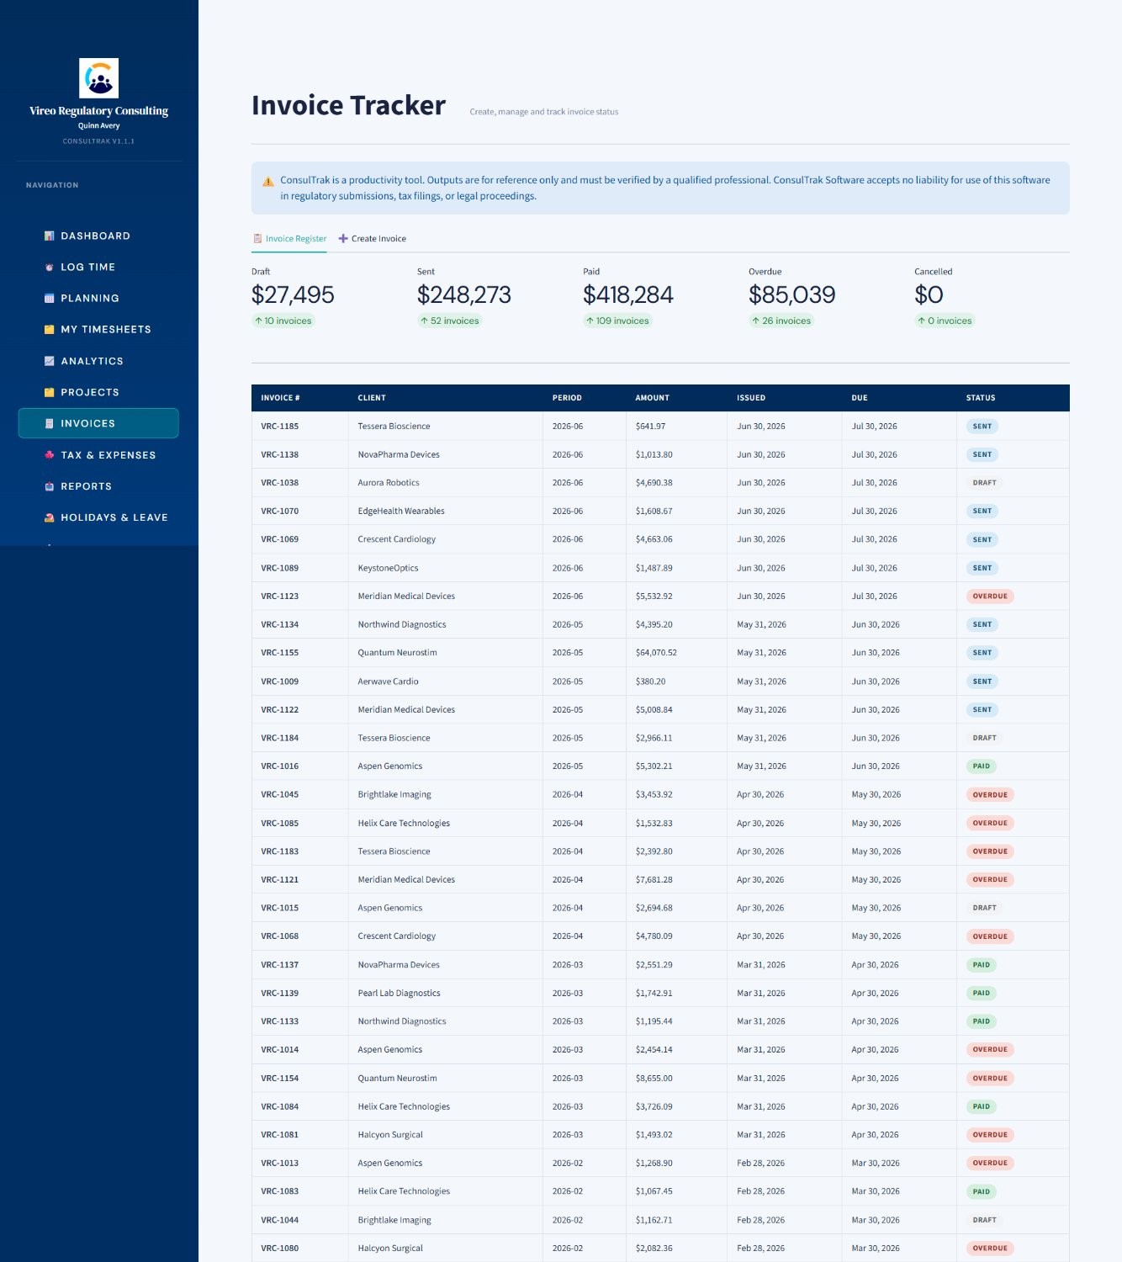Click client Pearl Lab Diagnostics
The image size is (1122, 1262).
point(399,994)
